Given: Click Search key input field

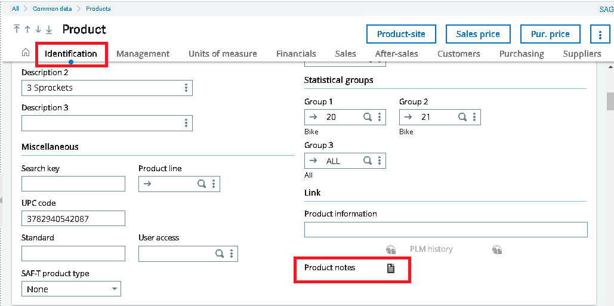Looking at the screenshot, I should (73, 184).
